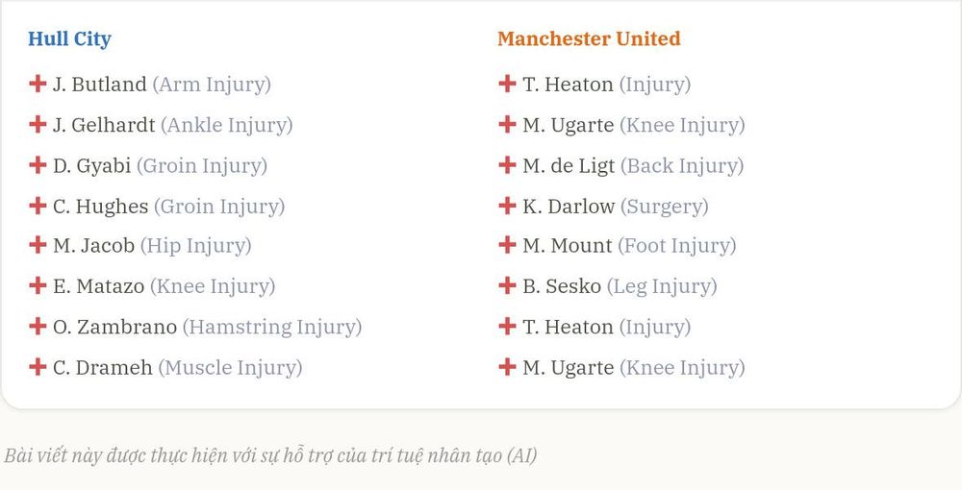Click the injury icon next to K. Darlow
This screenshot has height=490, width=962.
click(507, 206)
